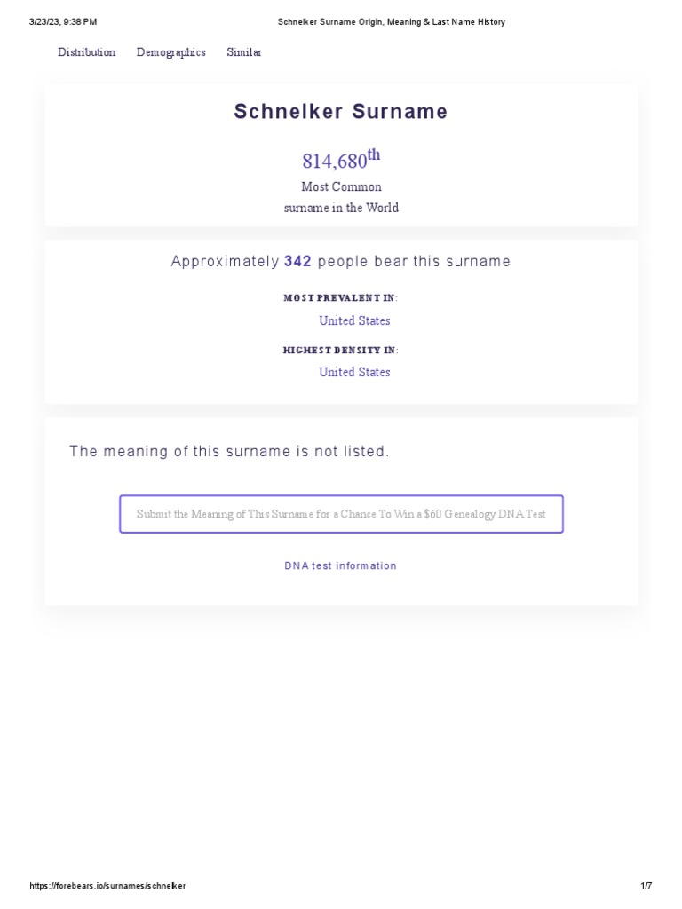Click the 3/23/23 timestamp in the header
This screenshot has width=682, height=909.
[x=63, y=22]
